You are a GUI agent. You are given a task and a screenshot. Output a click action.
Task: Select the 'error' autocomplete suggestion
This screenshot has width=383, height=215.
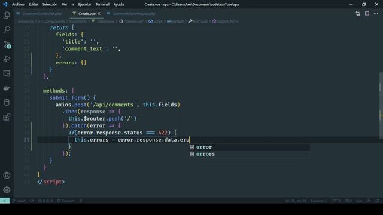[x=250, y=147]
